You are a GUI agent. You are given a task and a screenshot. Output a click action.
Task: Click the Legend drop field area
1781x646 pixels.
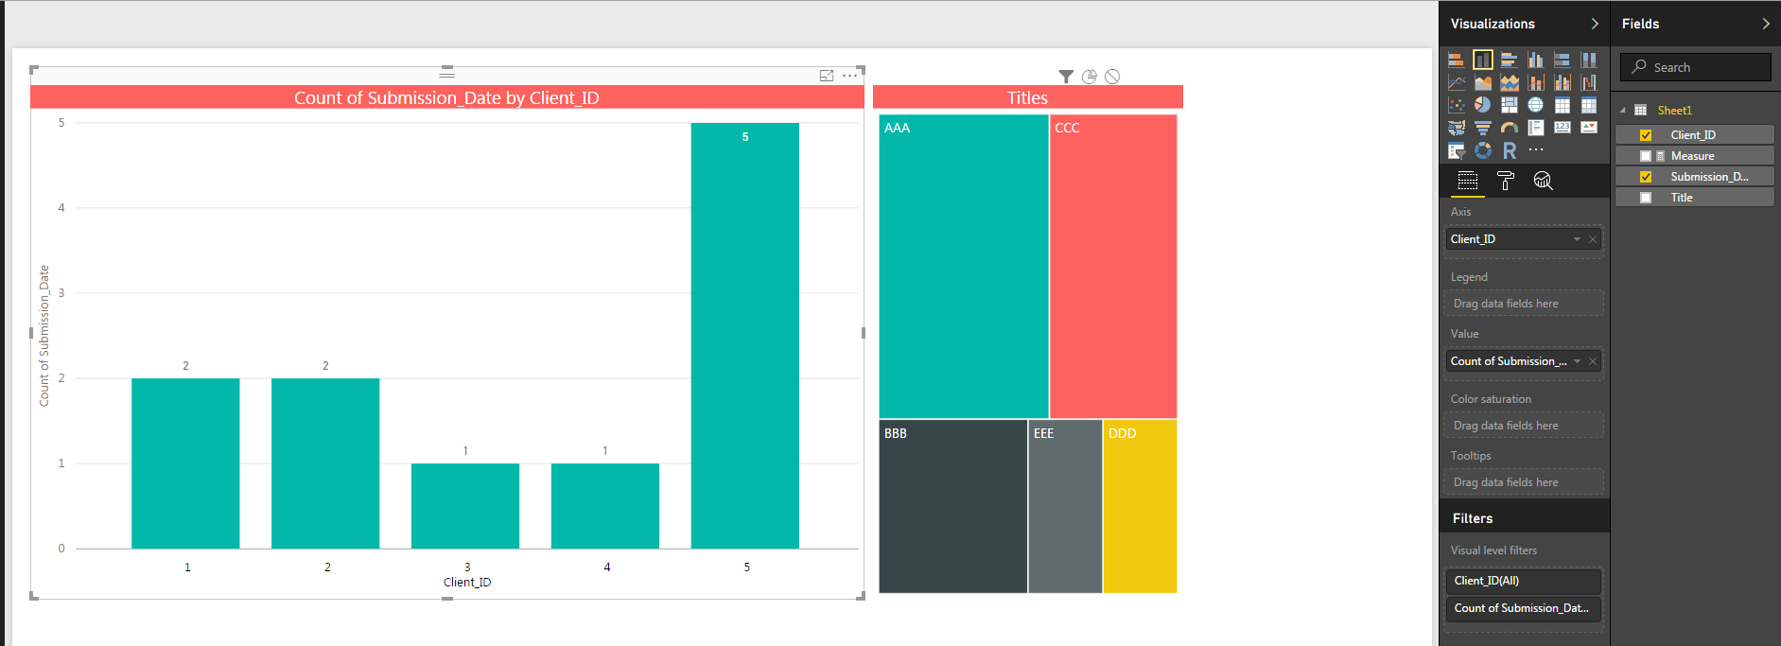pos(1524,304)
